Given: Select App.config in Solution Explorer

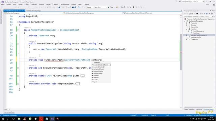Looking at the screenshot, I should coord(194,27).
